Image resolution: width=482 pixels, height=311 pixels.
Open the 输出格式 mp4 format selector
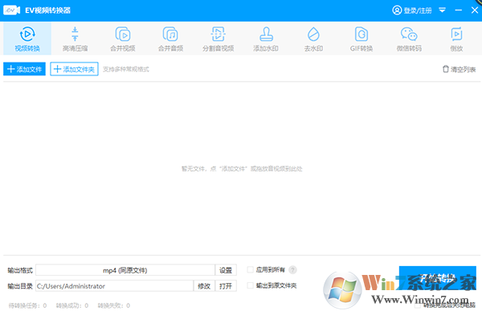(x=125, y=270)
